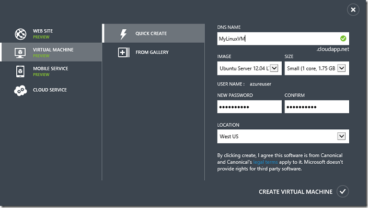This screenshot has height=208, width=368.
Task: Click the Mobile Service phone icon
Action: coord(20,71)
